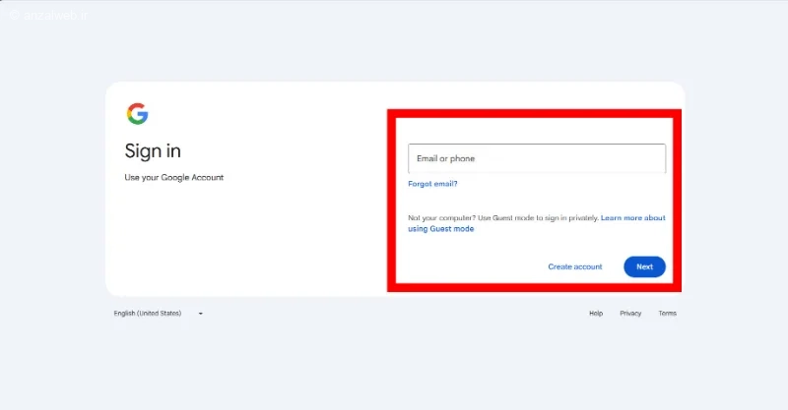
Task: Open the Privacy link in footer
Action: click(630, 313)
